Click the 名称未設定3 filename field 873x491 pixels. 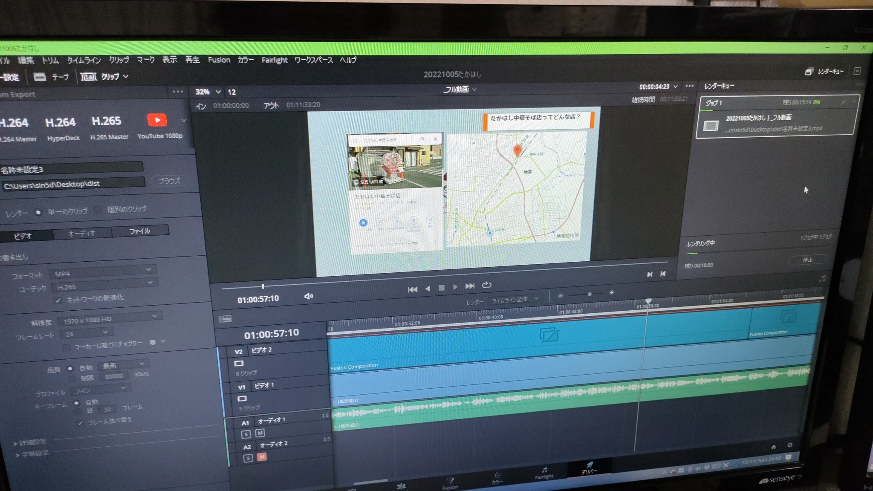point(72,169)
